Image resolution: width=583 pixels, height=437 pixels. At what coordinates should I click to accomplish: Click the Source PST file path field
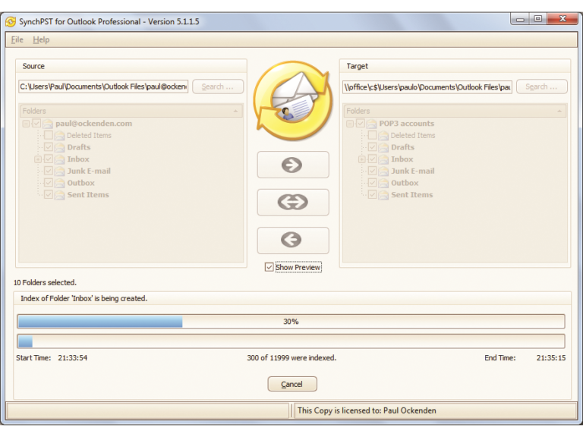[103, 86]
